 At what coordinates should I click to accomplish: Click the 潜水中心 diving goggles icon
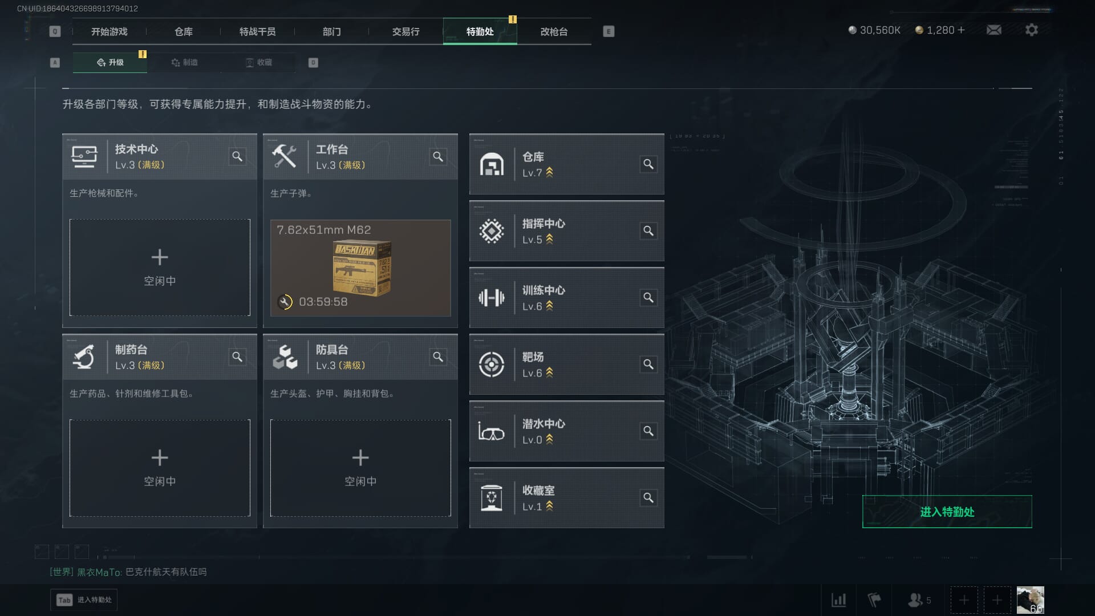coord(491,431)
